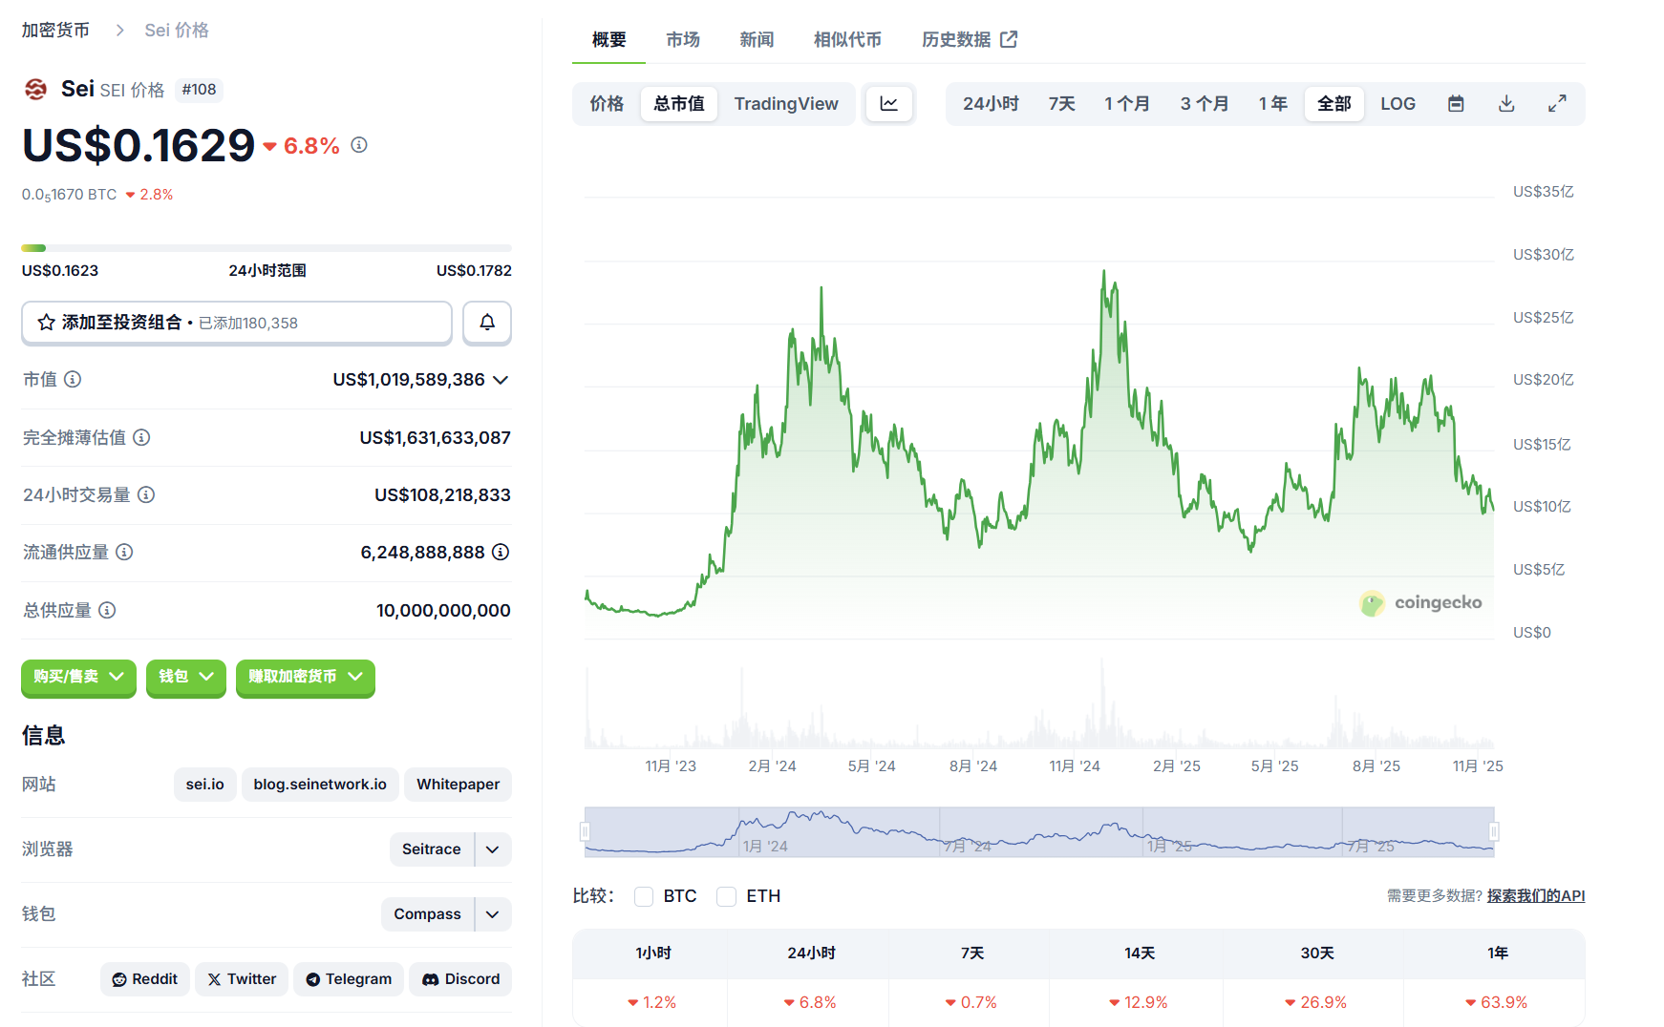Open the line chart type icon

pyautogui.click(x=889, y=104)
